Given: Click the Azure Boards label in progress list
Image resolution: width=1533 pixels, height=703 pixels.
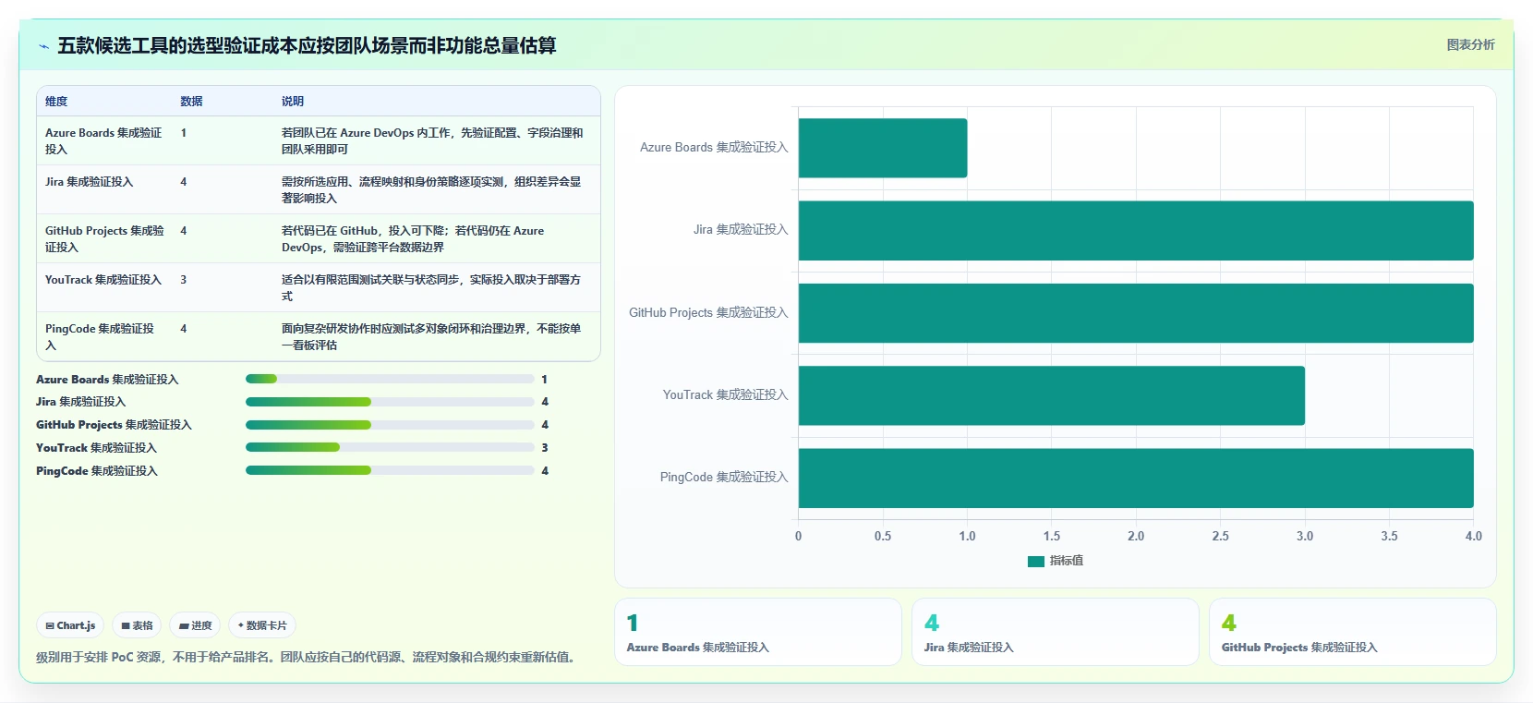Looking at the screenshot, I should pyautogui.click(x=107, y=380).
